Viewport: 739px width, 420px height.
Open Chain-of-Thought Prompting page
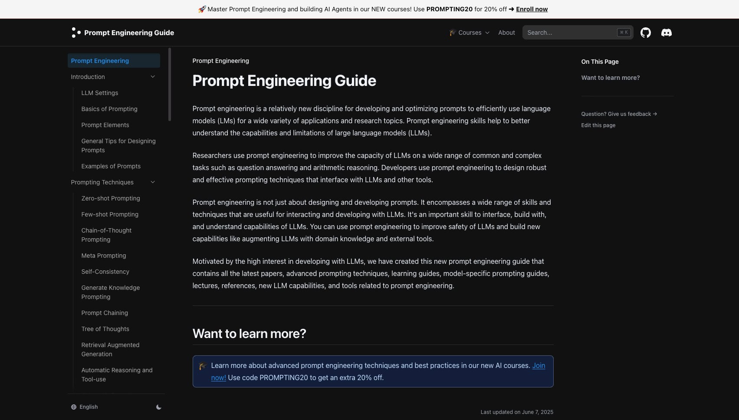(106, 235)
